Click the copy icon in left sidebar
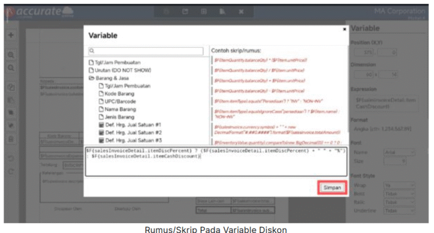434x233 pixels. point(11,88)
